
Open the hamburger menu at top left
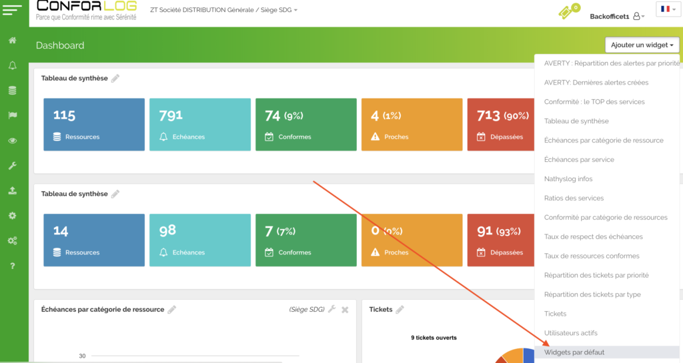click(x=12, y=11)
